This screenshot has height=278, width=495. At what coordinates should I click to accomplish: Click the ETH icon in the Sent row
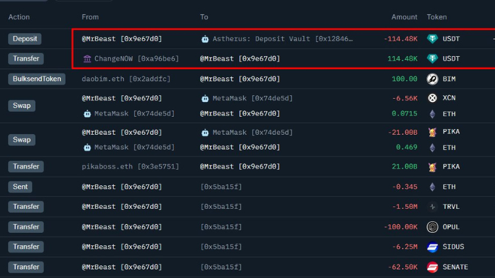[432, 187]
